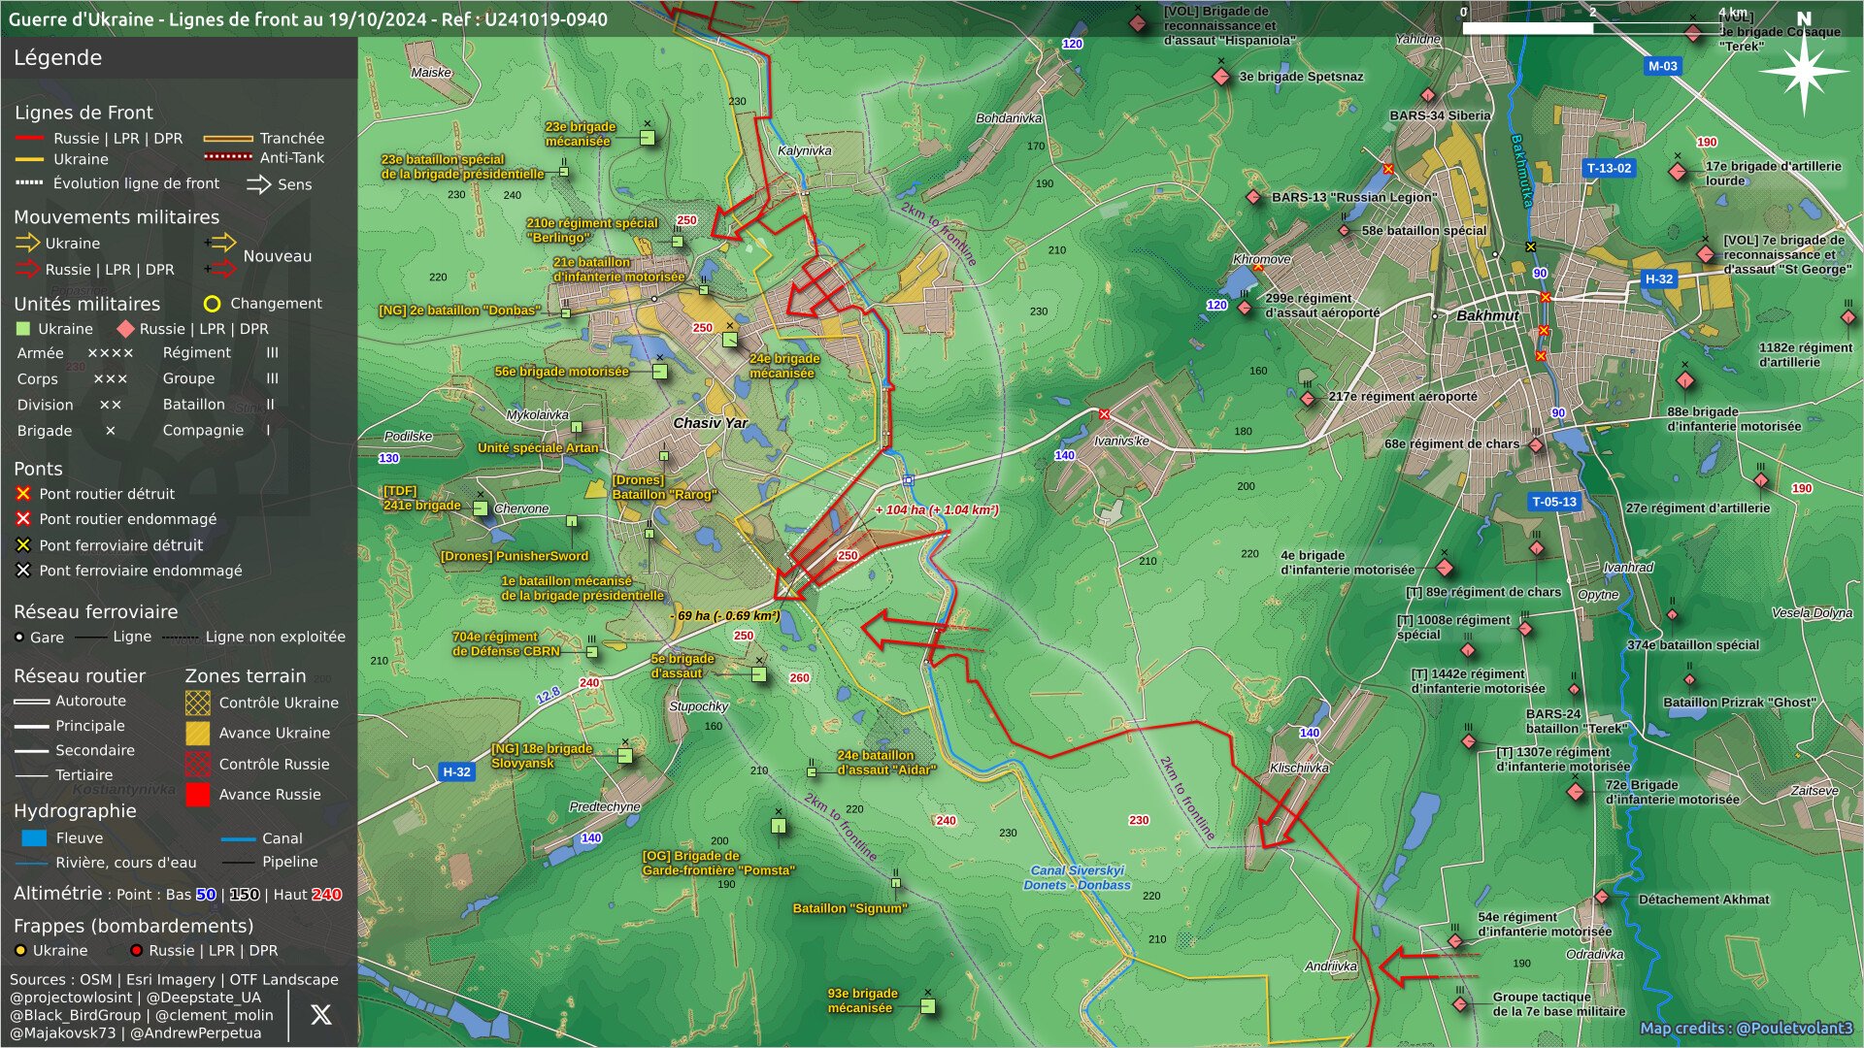Click the @AndrewPerpetua source credit
Image resolution: width=1864 pixels, height=1048 pixels.
point(195,1033)
